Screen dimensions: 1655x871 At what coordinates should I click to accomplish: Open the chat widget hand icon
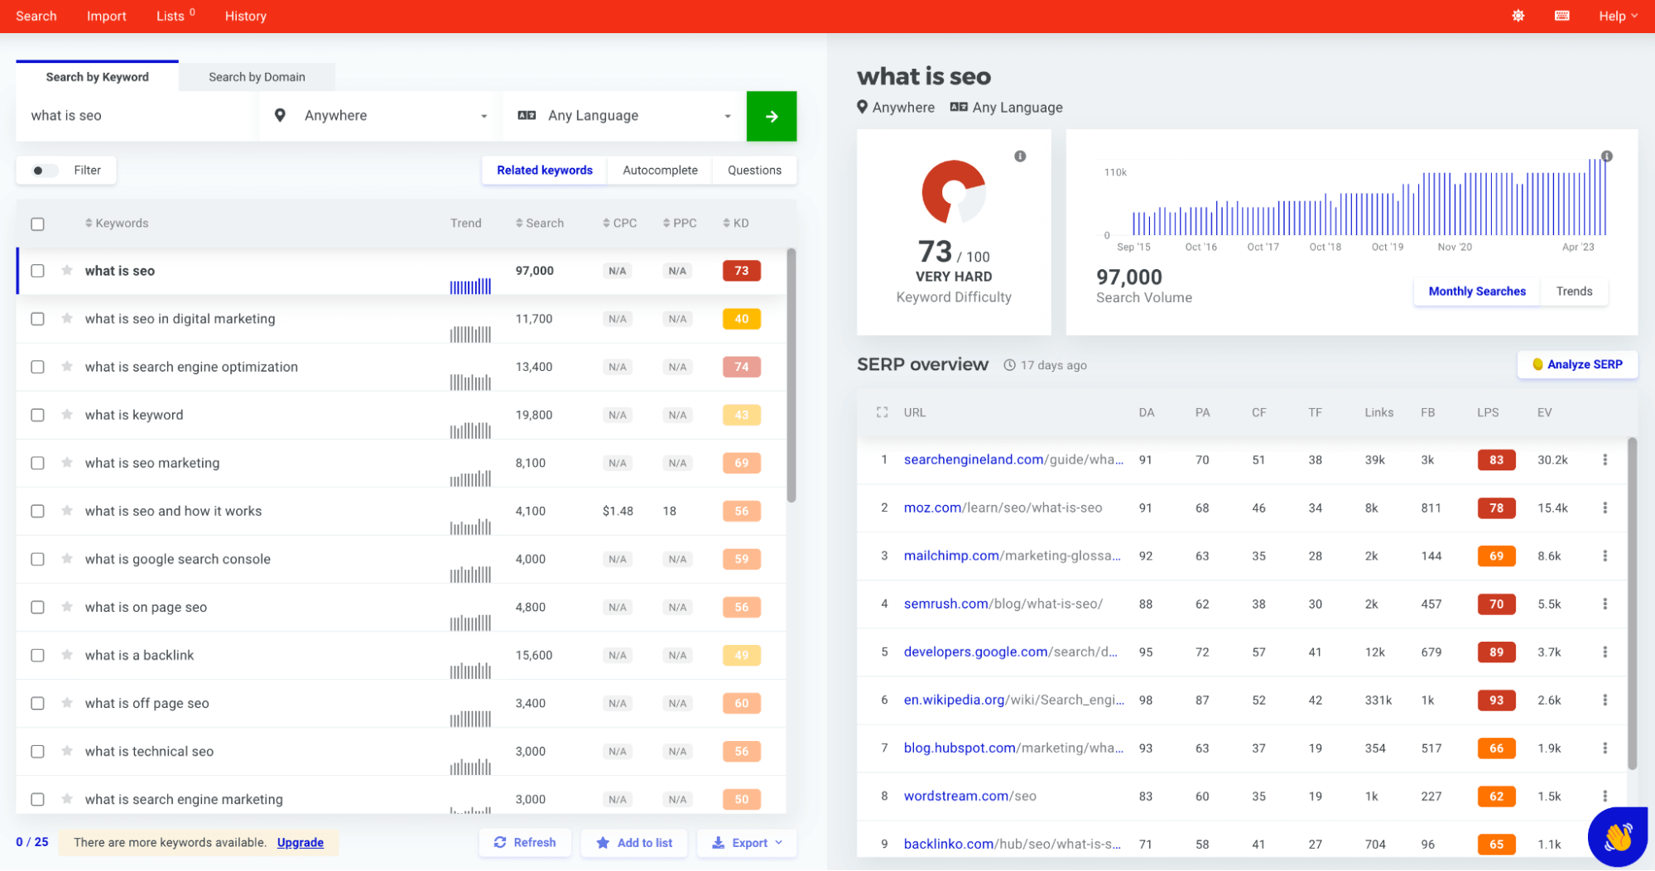pyautogui.click(x=1617, y=836)
